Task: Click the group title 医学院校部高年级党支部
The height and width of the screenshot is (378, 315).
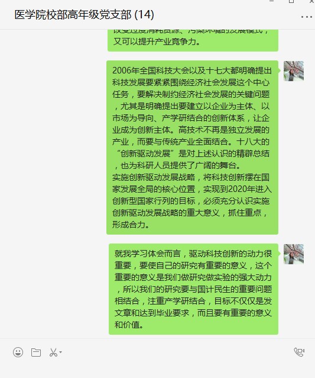Action: (x=73, y=15)
